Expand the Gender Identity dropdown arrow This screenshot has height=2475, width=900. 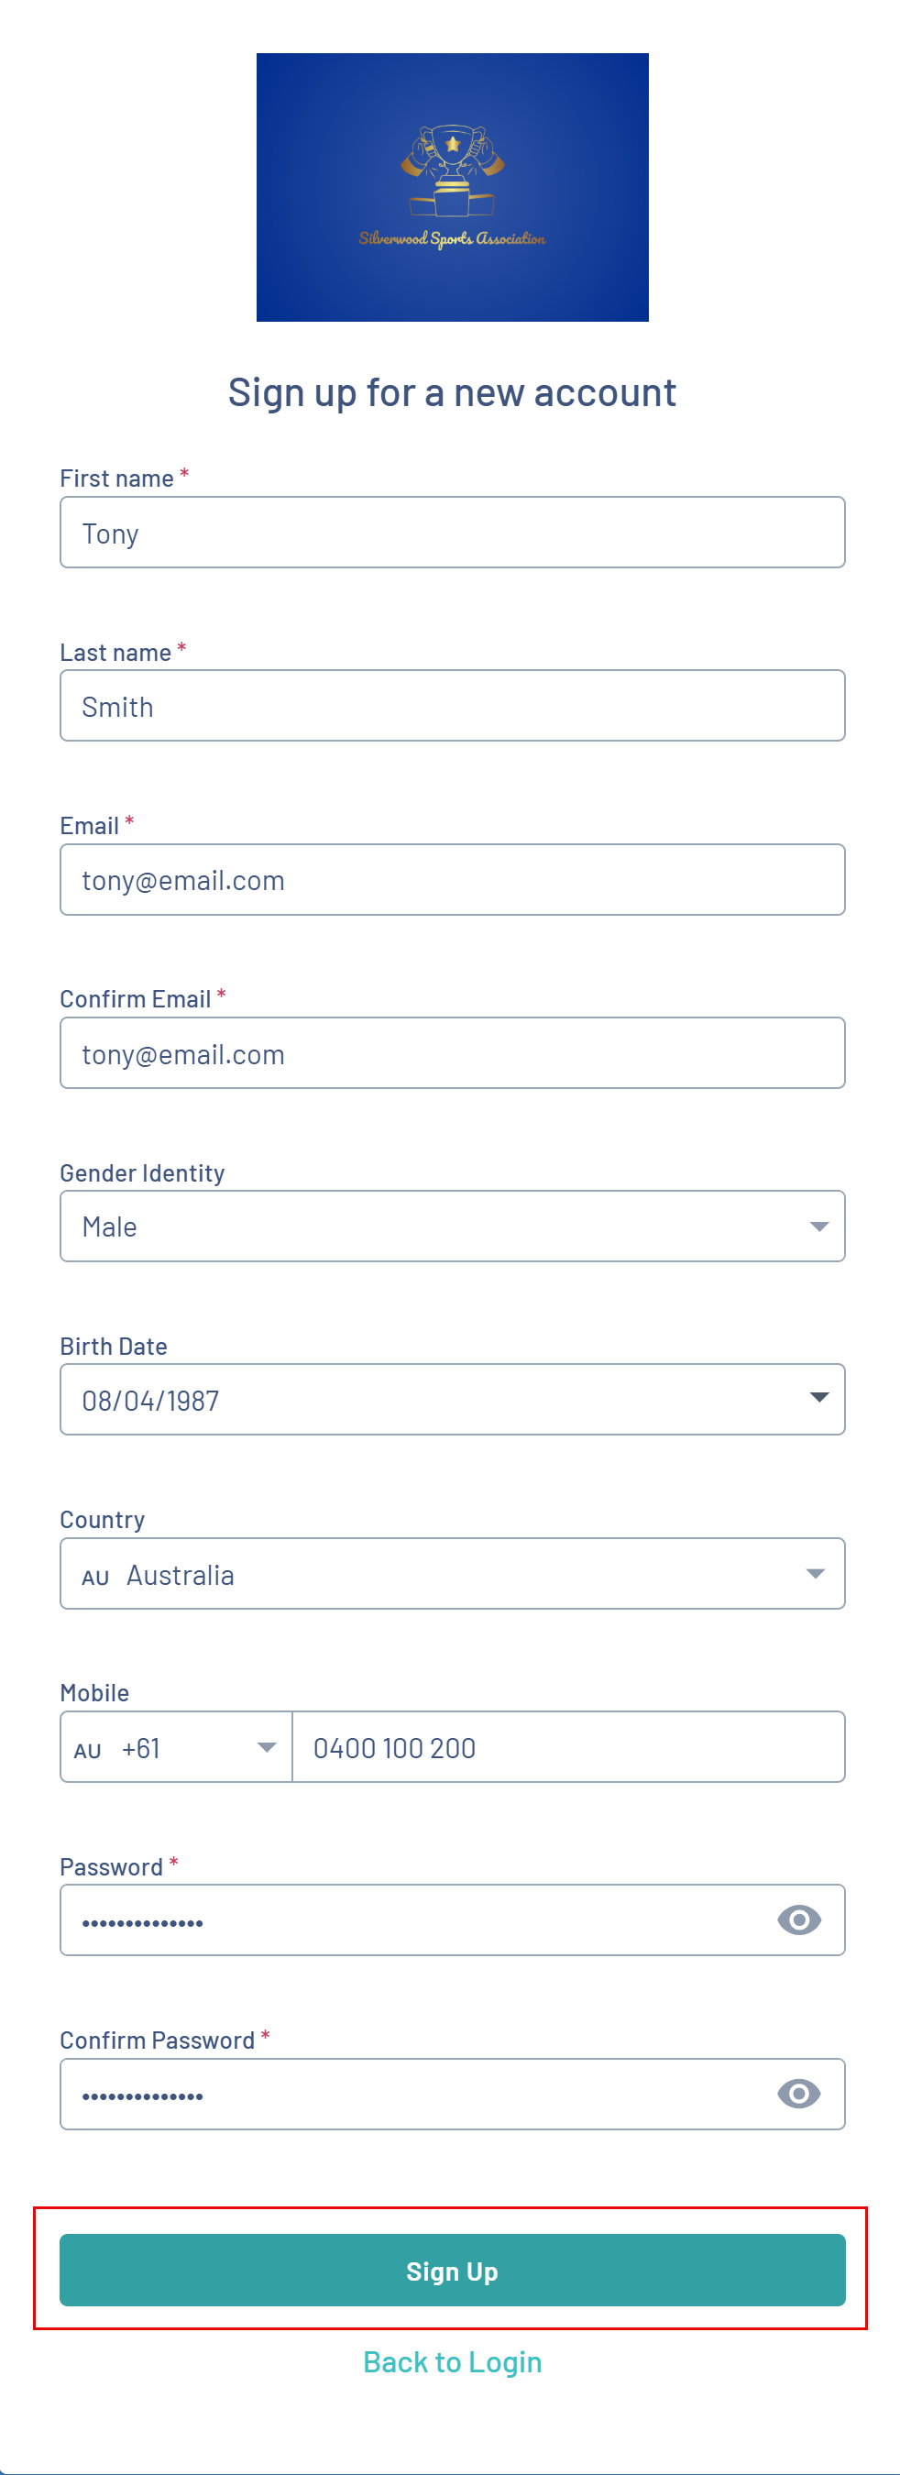click(818, 1226)
